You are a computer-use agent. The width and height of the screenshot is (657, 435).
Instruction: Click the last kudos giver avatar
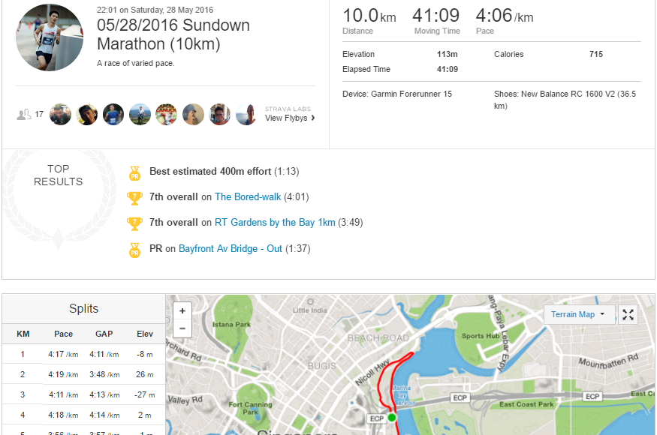click(x=246, y=114)
